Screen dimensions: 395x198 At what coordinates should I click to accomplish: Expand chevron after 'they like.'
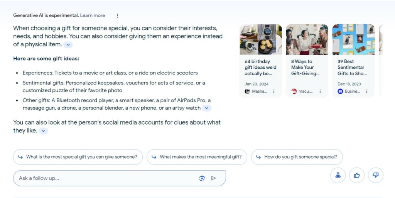click(x=43, y=131)
